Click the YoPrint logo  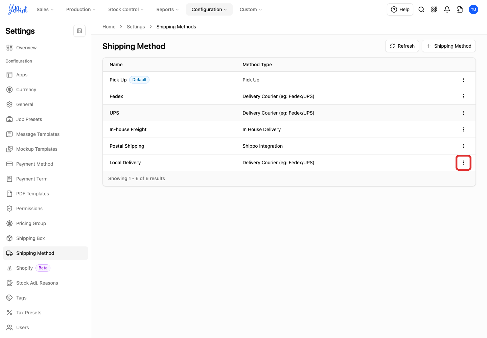coord(18,9)
